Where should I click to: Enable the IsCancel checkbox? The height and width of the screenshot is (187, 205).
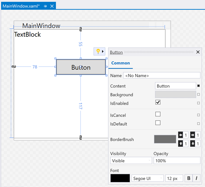158,114
